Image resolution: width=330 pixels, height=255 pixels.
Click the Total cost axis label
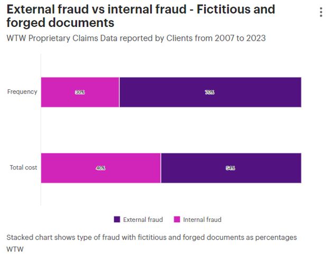click(x=23, y=168)
